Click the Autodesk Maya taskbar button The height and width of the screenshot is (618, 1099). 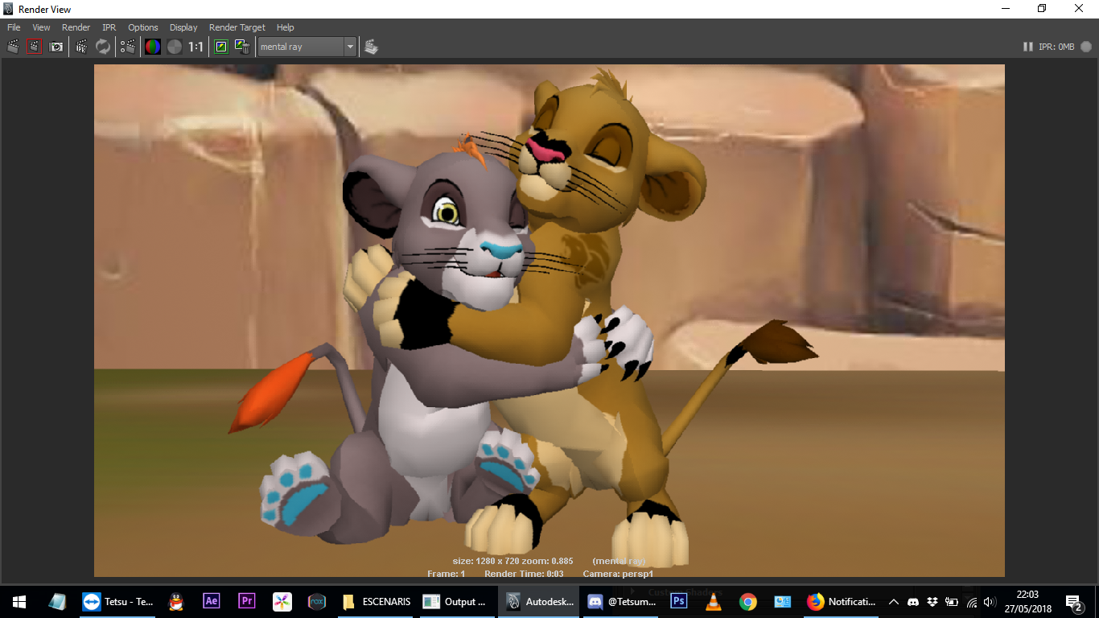pos(540,601)
